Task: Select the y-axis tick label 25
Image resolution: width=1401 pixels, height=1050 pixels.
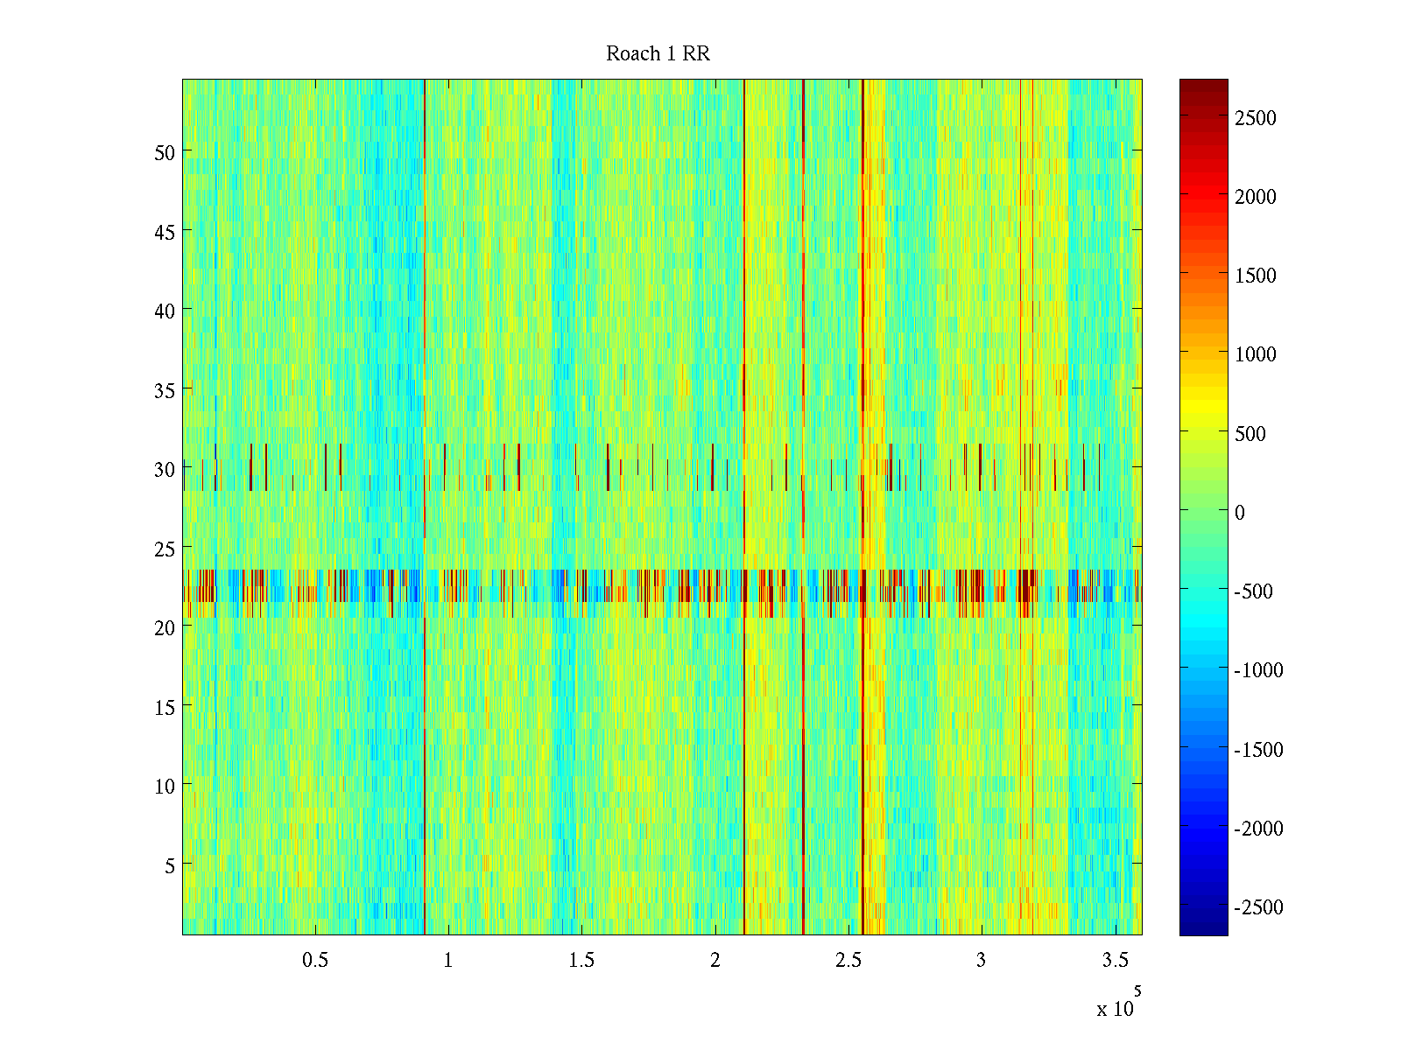Action: [x=165, y=549]
